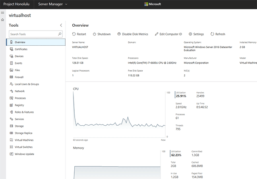This screenshot has height=179, width=257.
Task: Click Project Honolulu title
Action: 16,4
